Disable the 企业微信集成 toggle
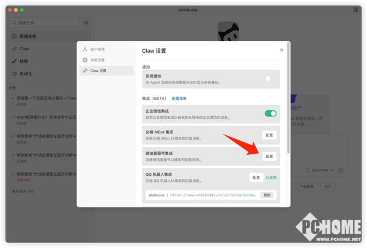The width and height of the screenshot is (367, 248). tap(270, 113)
